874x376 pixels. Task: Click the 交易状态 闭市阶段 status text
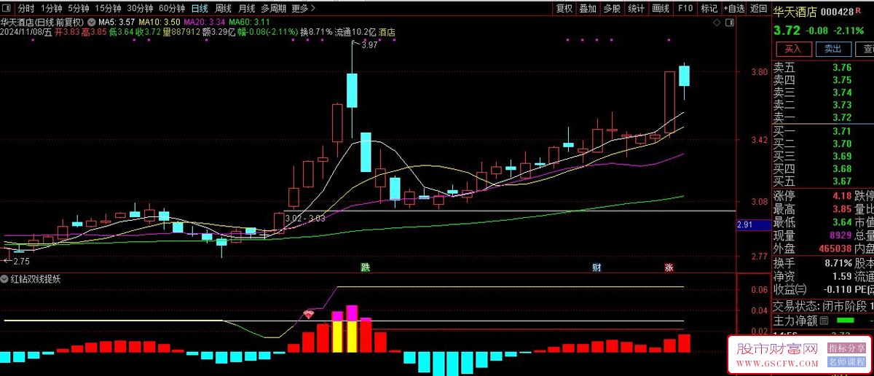821,306
